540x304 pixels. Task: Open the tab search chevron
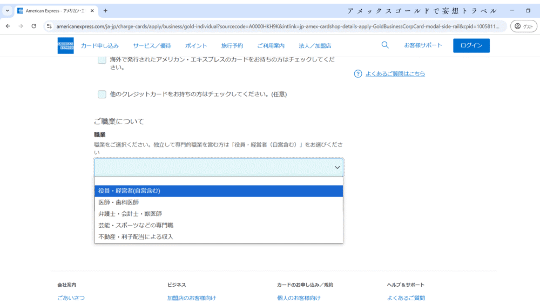(7, 11)
